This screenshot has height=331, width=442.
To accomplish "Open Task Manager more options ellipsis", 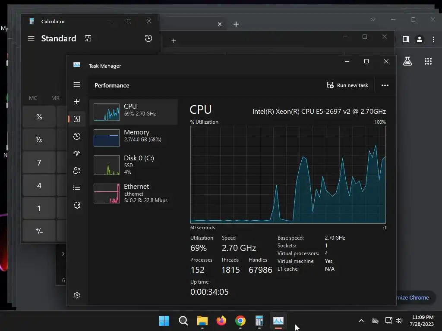I will pyautogui.click(x=385, y=85).
